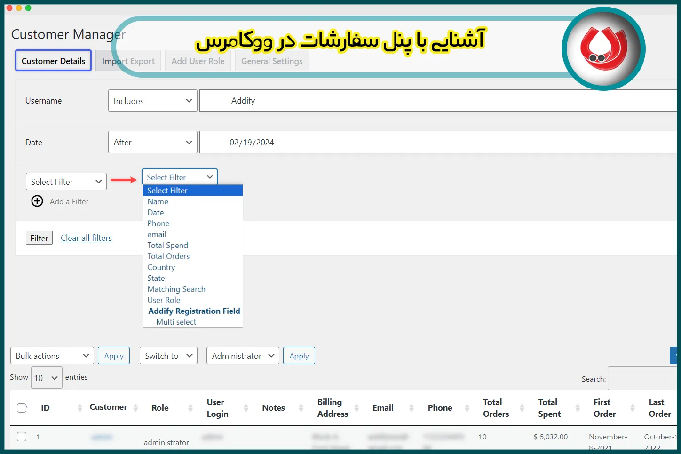The height and width of the screenshot is (454, 681).
Task: Sort table by ID column arrows
Action: point(79,408)
